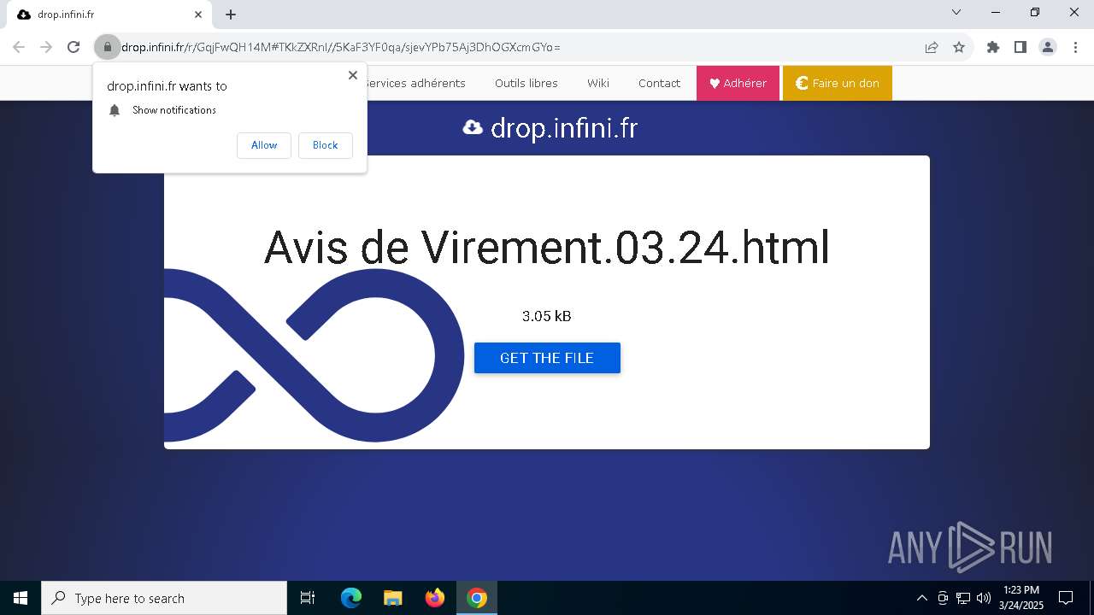Screen dimensions: 1094x615
Task: Open File Explorer from the taskbar
Action: click(393, 598)
